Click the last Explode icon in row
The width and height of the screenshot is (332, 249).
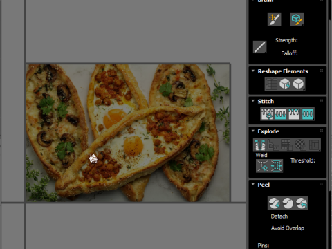pos(314,145)
